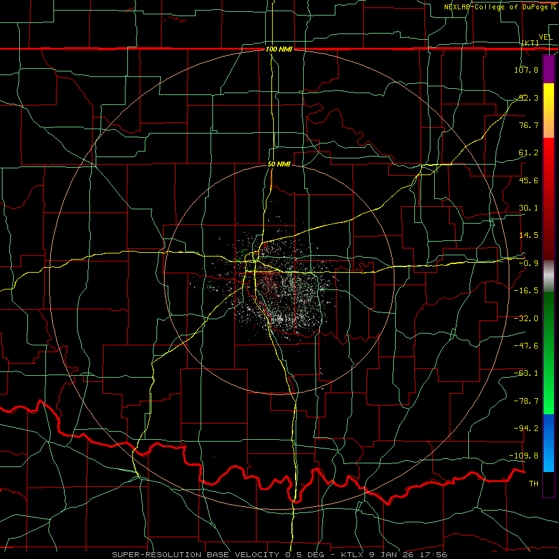Click the -47.6 velocity scale value
Viewport: 559px width, 559px height.
coord(526,346)
